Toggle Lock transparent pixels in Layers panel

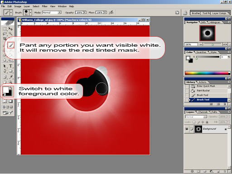pyautogui.click(x=194, y=122)
